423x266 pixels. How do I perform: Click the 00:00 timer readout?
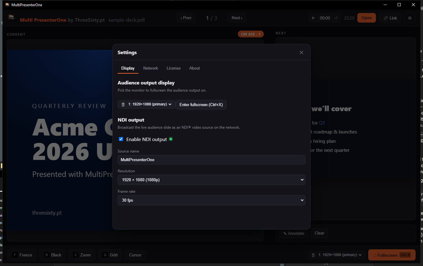[325, 18]
